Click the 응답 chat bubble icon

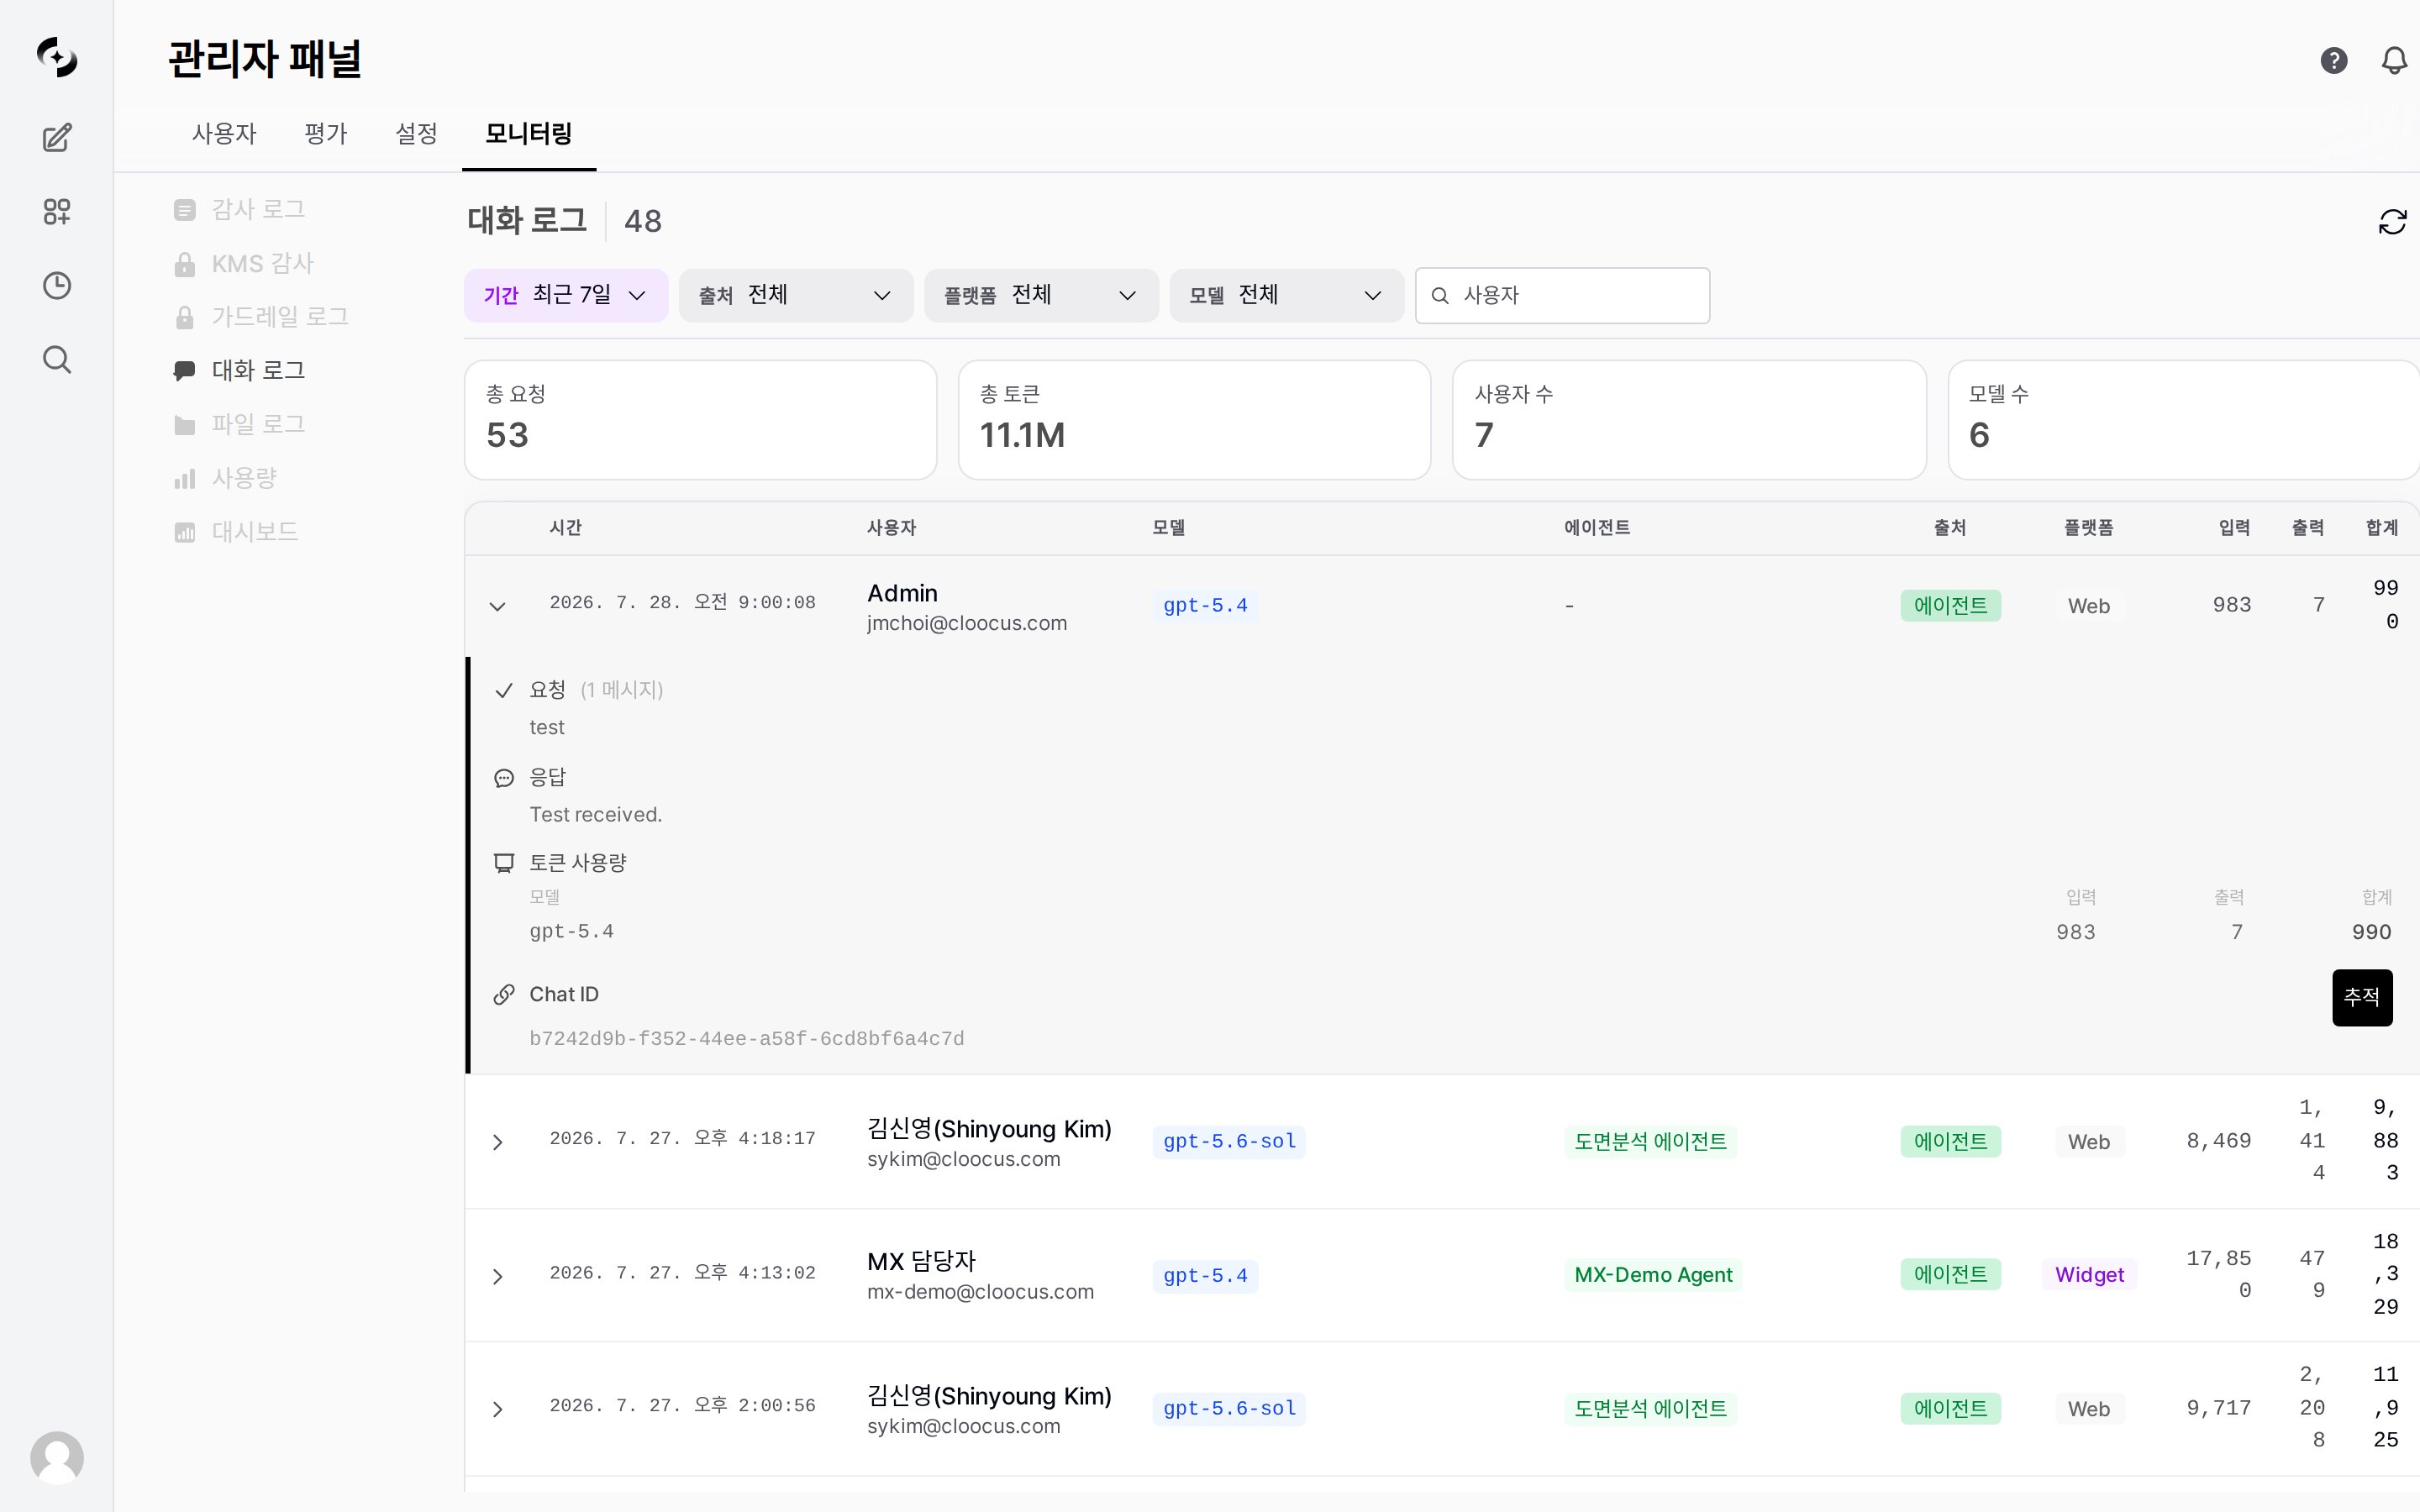pos(504,778)
